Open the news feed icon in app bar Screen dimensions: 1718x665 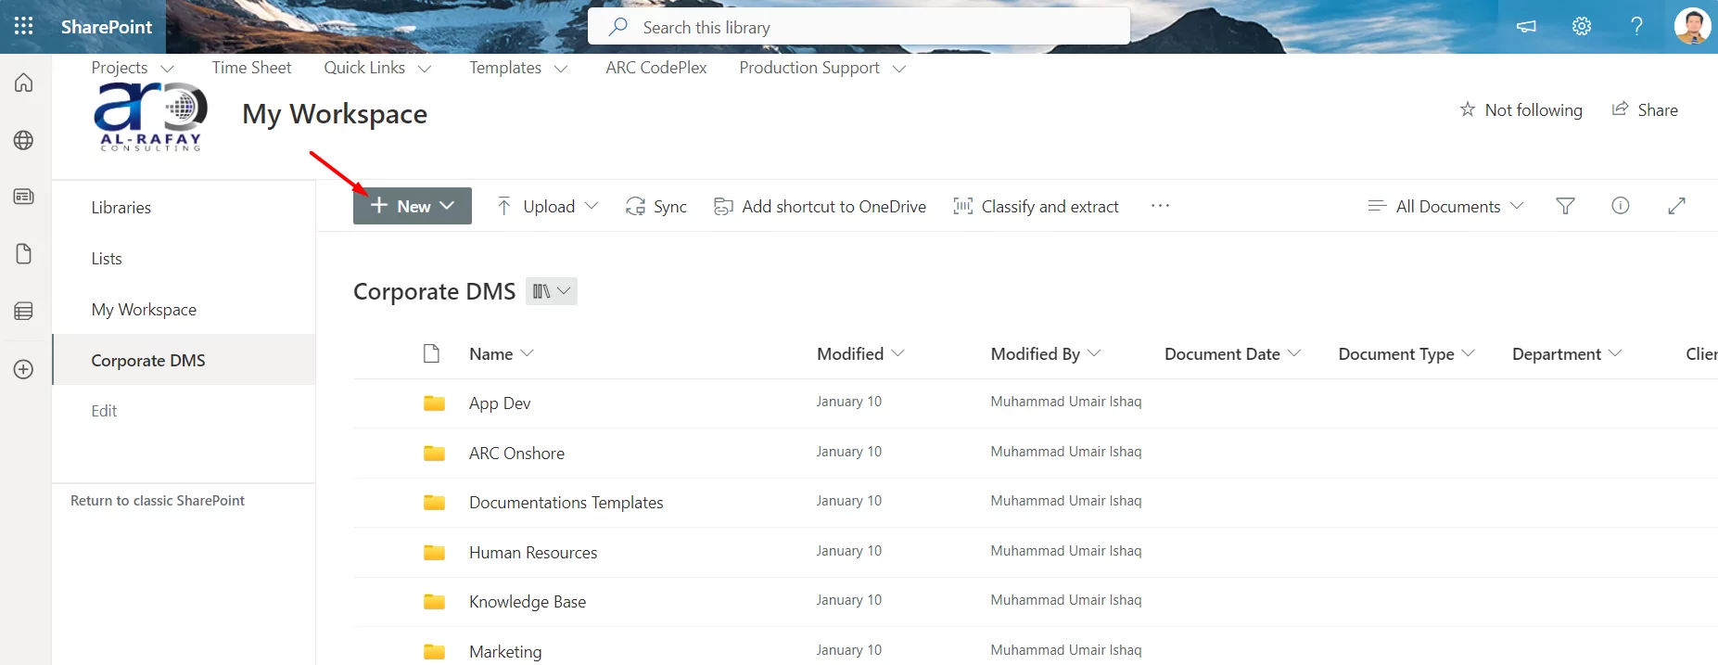point(24,197)
